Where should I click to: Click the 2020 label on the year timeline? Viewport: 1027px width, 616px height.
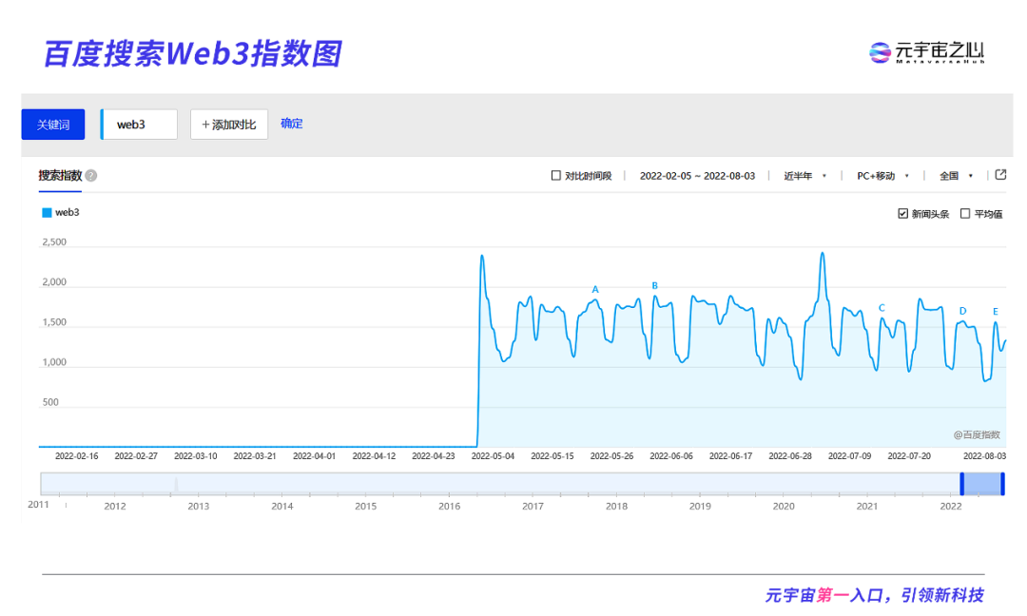[784, 506]
